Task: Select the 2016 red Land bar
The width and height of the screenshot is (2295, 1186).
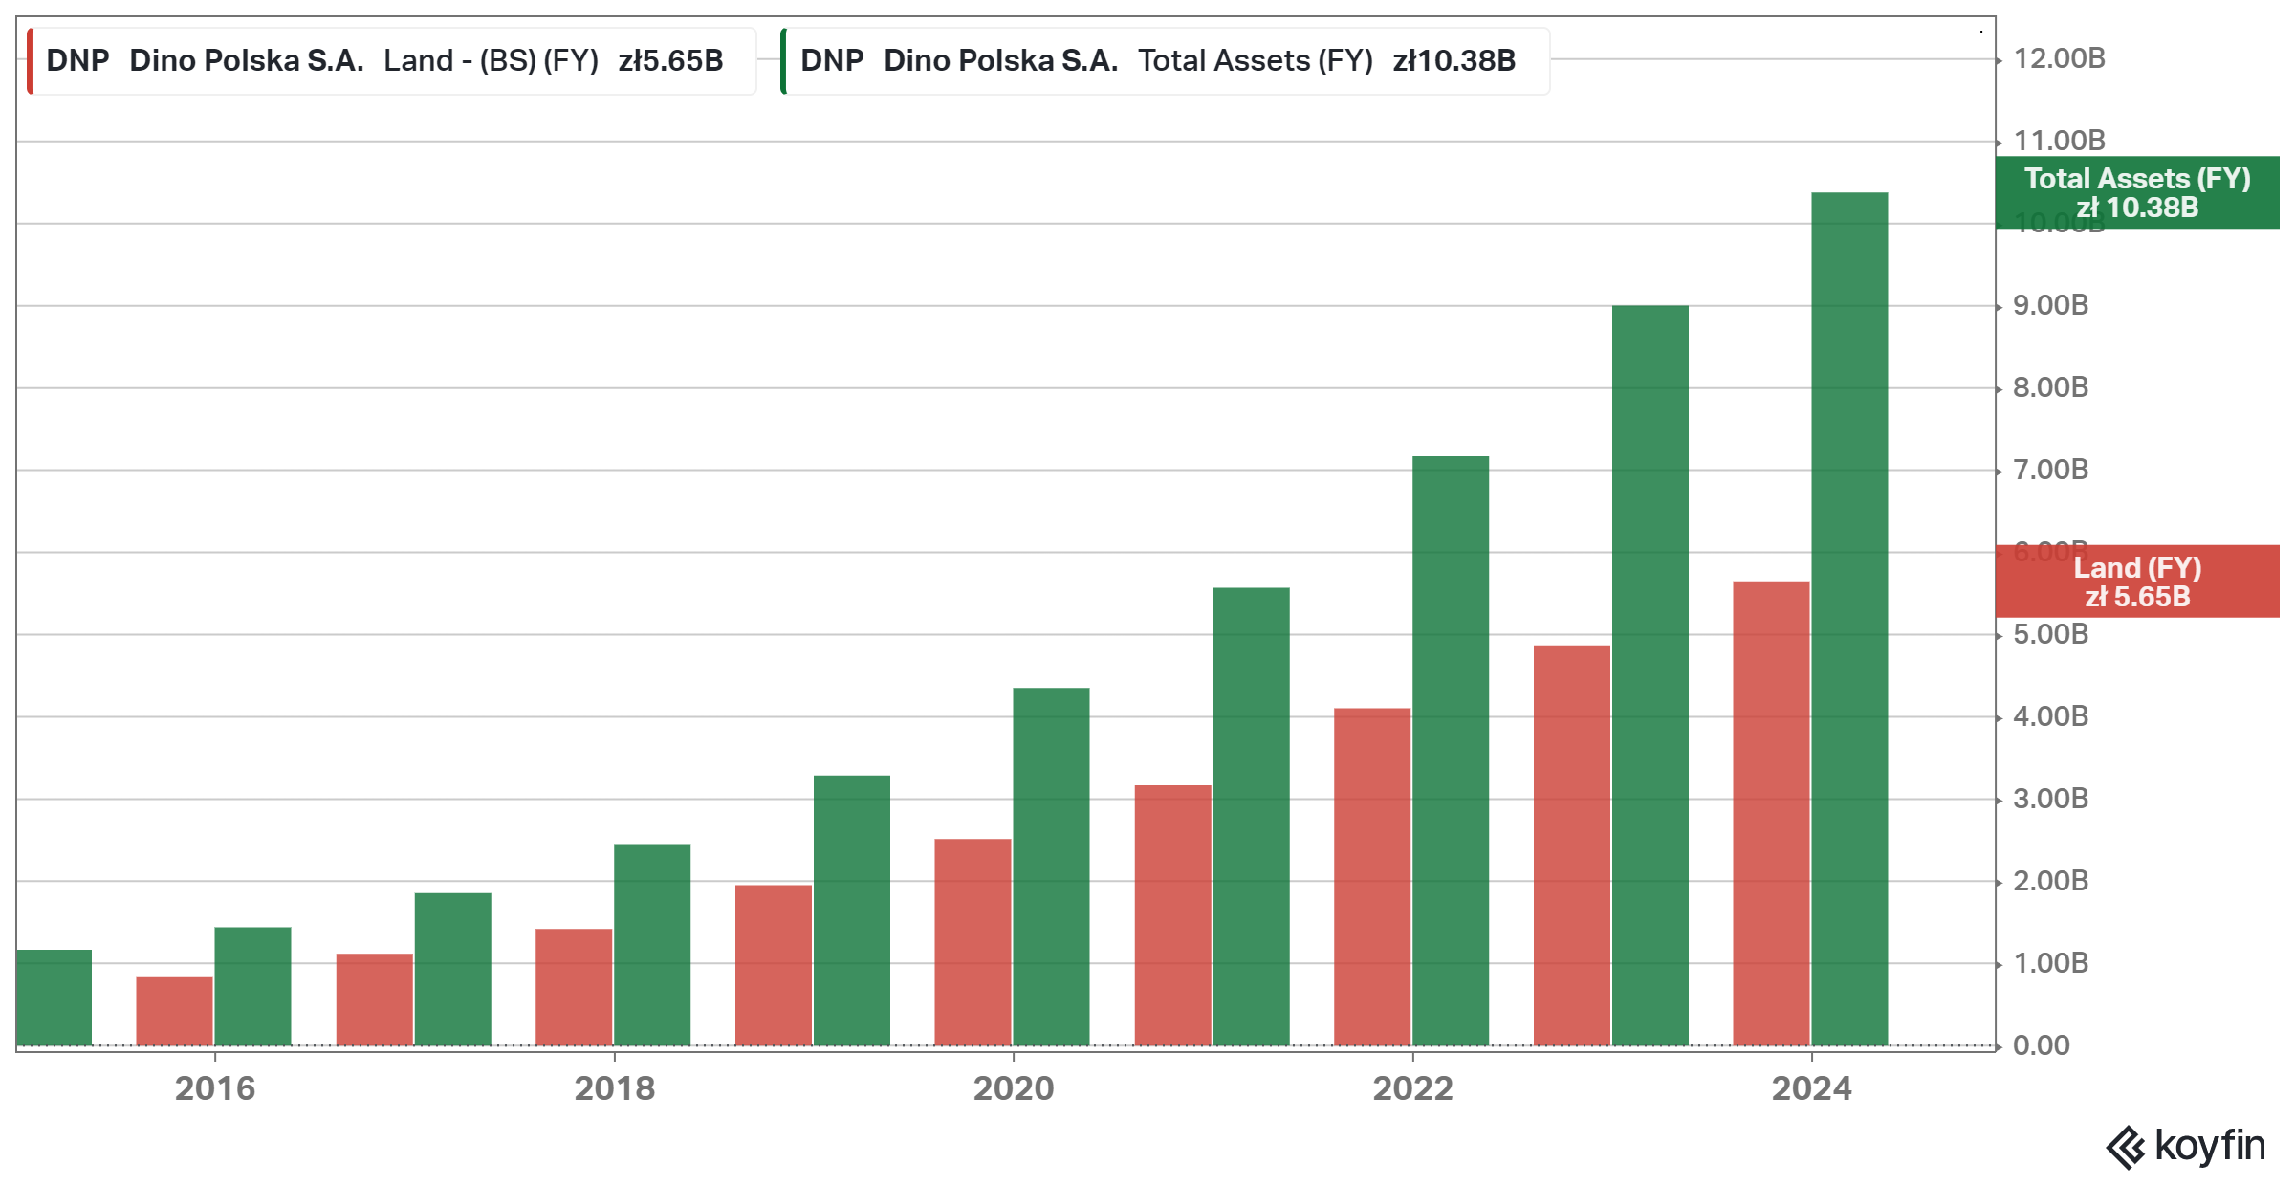Action: [174, 1011]
